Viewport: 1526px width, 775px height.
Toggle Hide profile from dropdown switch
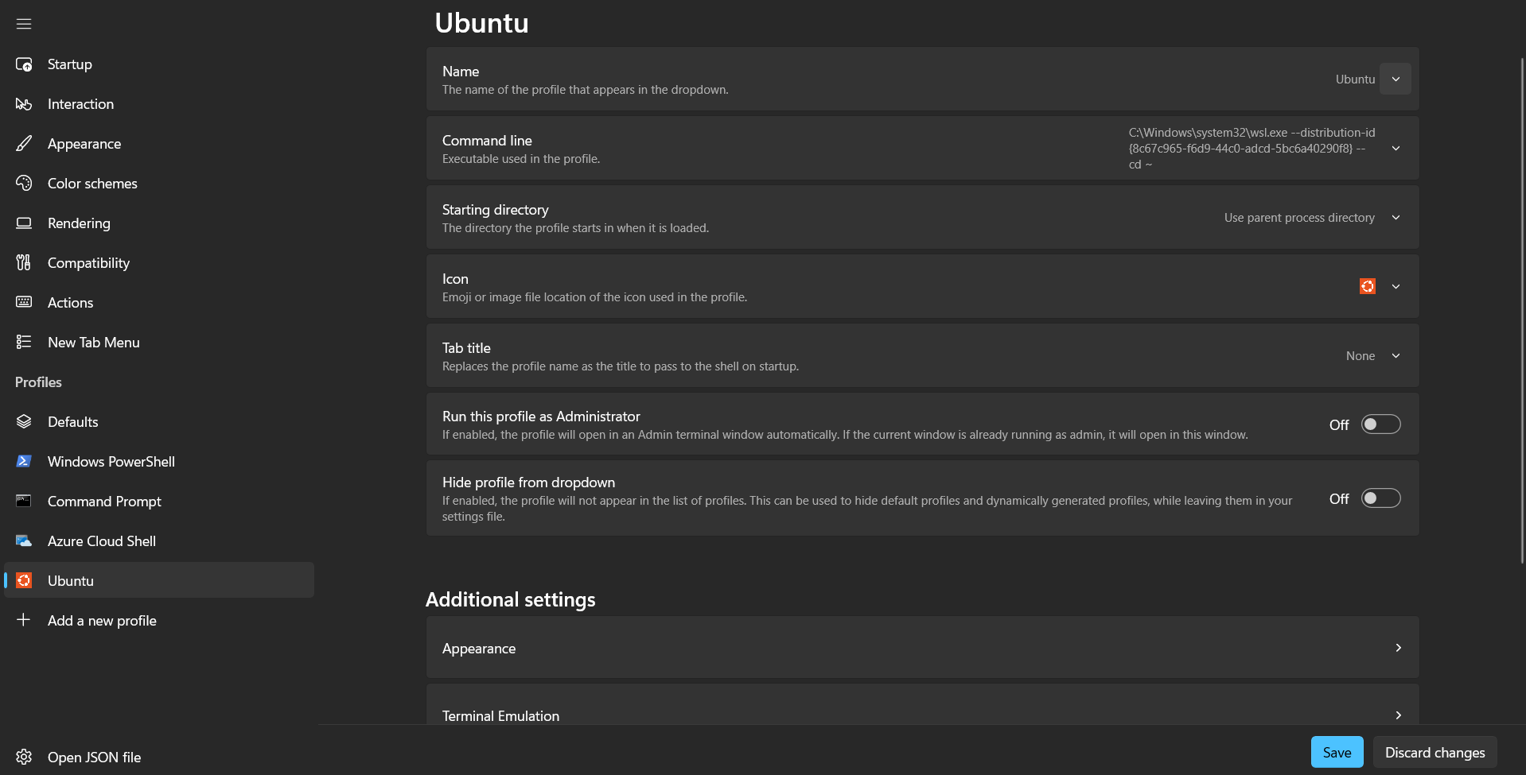(x=1381, y=498)
